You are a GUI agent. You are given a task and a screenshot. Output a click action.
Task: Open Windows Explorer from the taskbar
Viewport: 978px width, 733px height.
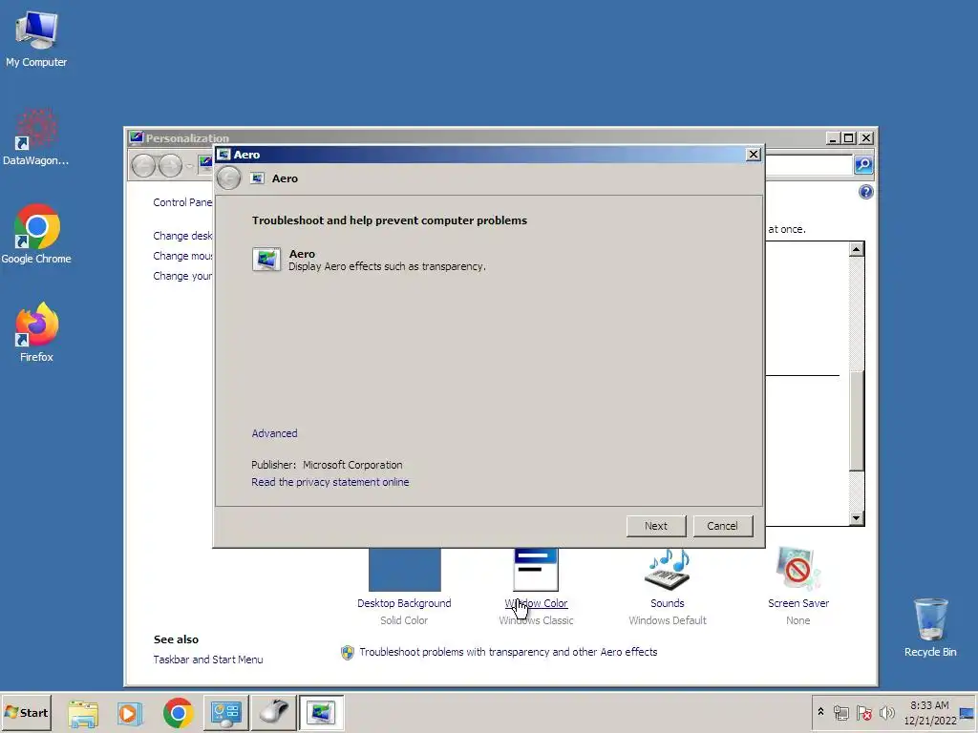point(83,713)
